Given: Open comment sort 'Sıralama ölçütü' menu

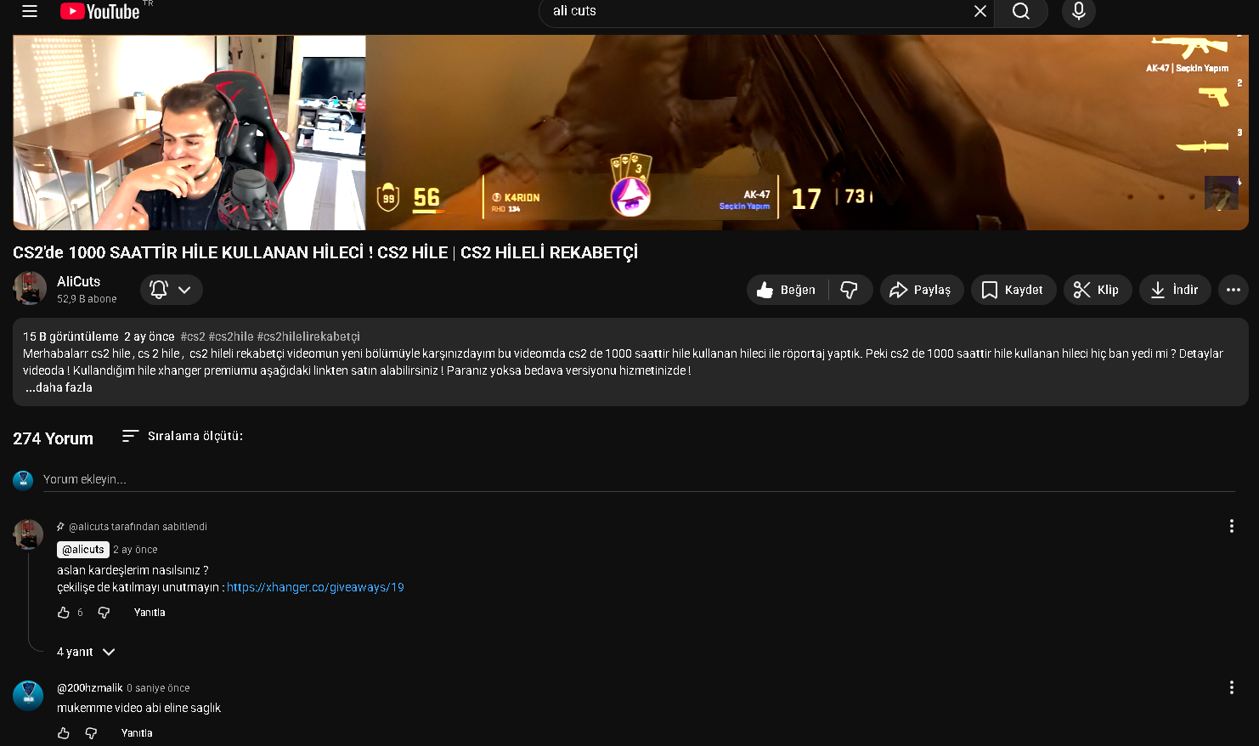Looking at the screenshot, I should click(x=183, y=436).
